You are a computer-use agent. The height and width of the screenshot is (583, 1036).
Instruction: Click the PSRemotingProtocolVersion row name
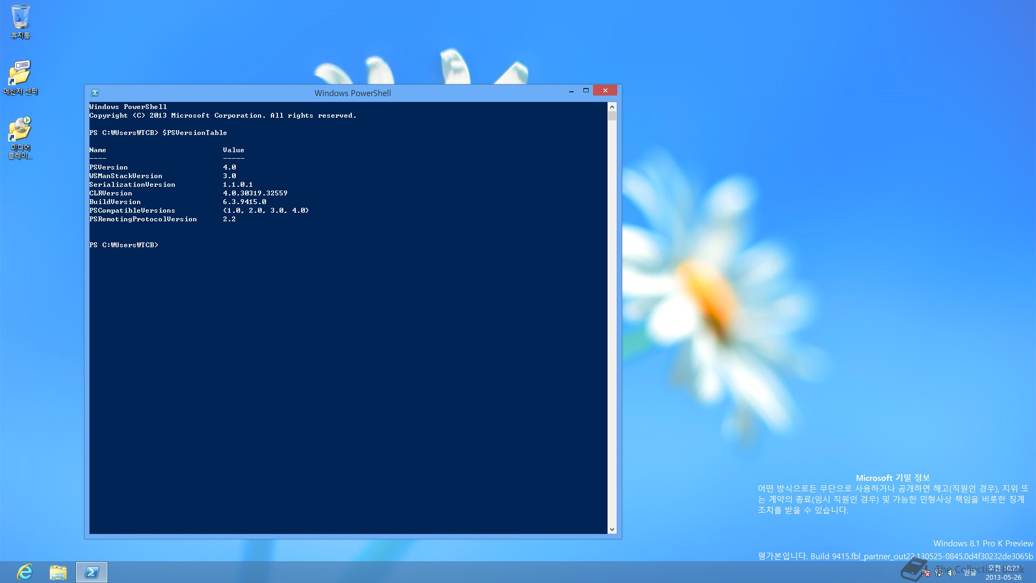tap(143, 219)
